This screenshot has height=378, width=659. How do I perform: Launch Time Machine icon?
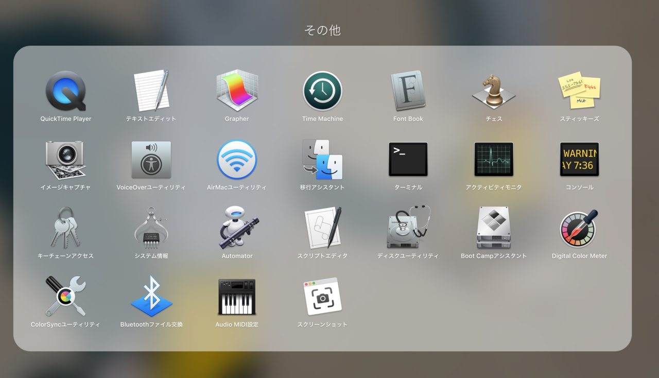[x=322, y=91]
